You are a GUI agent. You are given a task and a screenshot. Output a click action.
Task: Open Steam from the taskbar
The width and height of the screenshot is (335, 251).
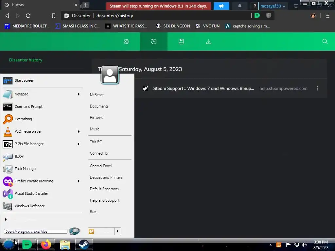point(84,244)
